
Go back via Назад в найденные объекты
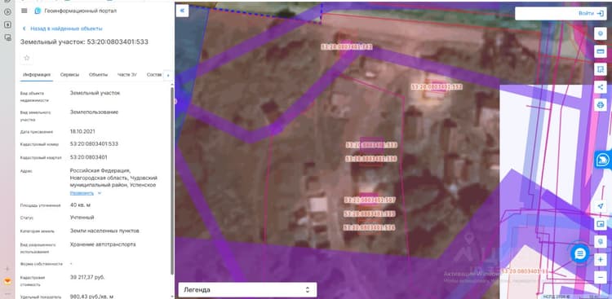(63, 29)
